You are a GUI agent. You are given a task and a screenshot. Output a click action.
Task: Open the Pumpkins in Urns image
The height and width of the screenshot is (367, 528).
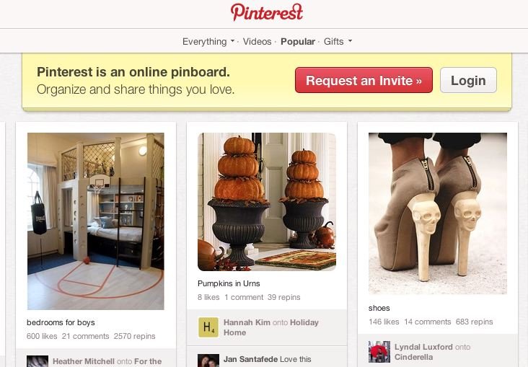pyautogui.click(x=267, y=202)
